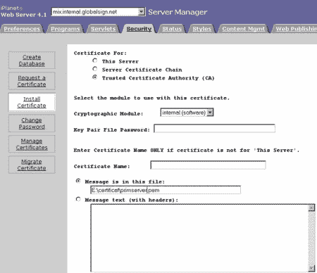Click 'Enter Certificate Name ONLY' instruction text

tap(187, 150)
